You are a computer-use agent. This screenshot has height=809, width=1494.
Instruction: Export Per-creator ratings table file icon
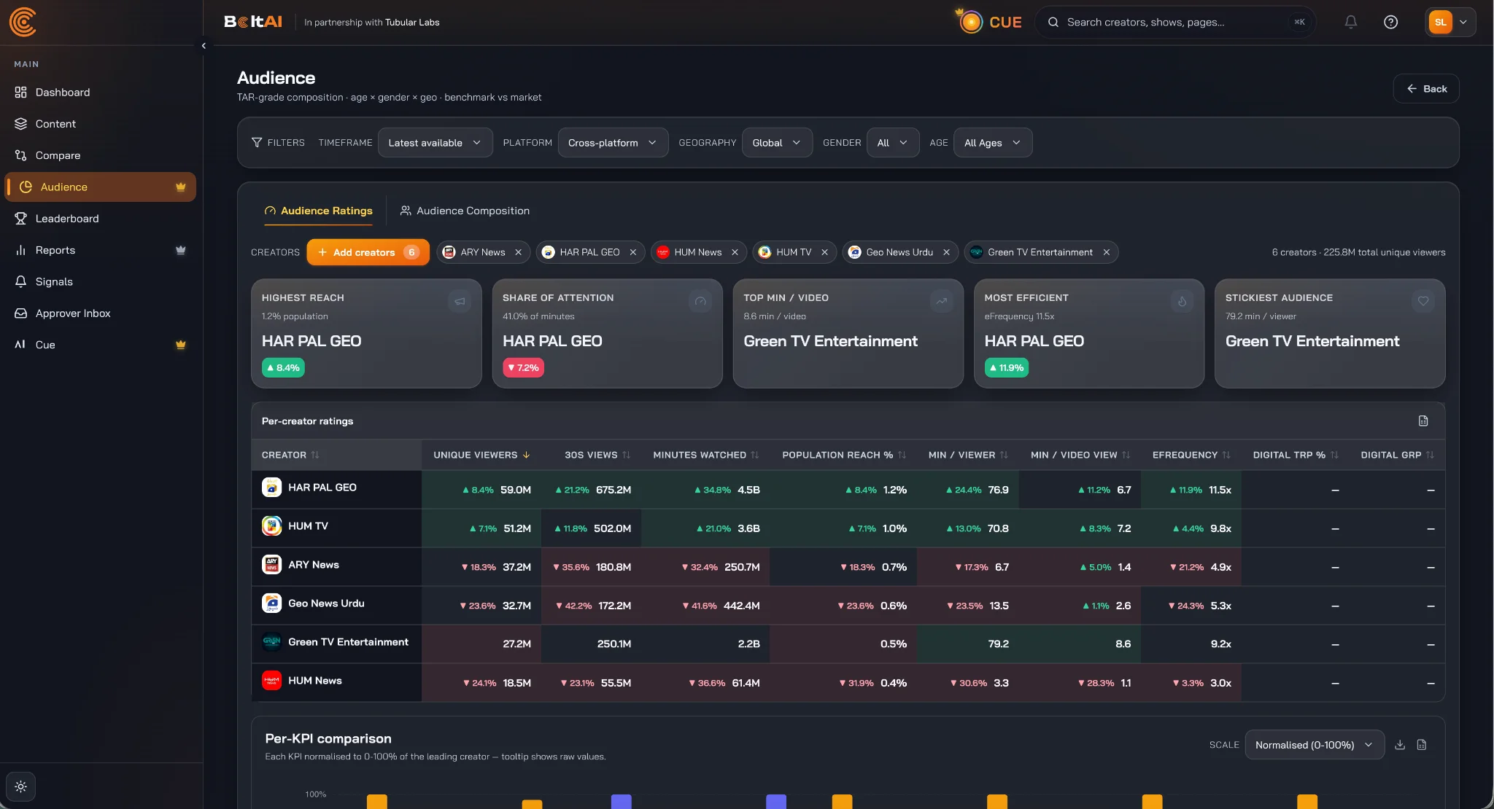tap(1423, 421)
